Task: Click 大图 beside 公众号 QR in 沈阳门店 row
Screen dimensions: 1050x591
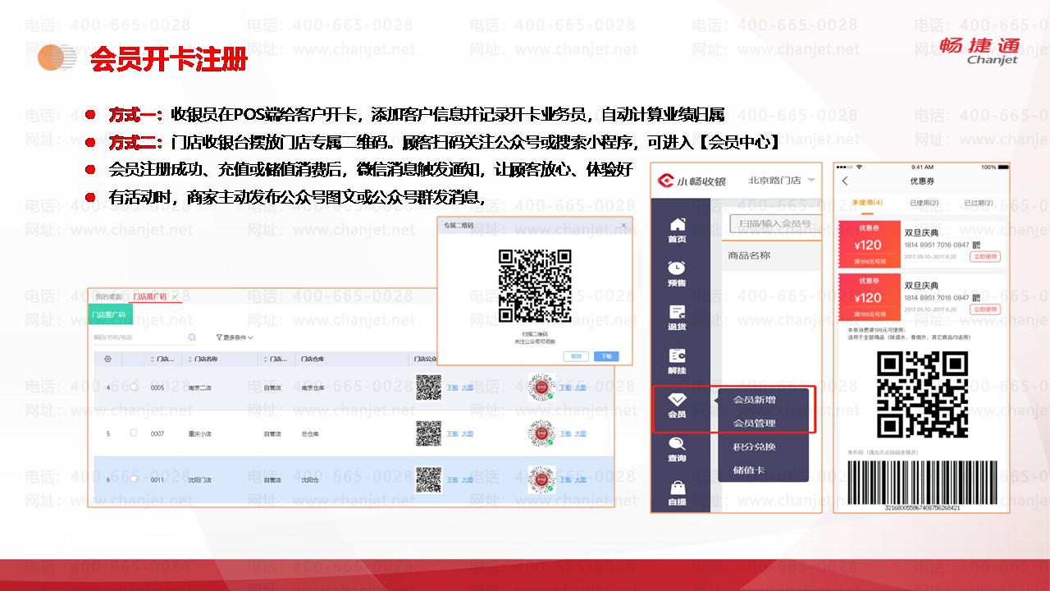Action: [x=467, y=479]
